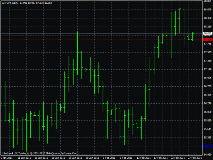Click the 25 Jan 2011 date label
The width and height of the screenshot is (213, 160).
pos(75,158)
